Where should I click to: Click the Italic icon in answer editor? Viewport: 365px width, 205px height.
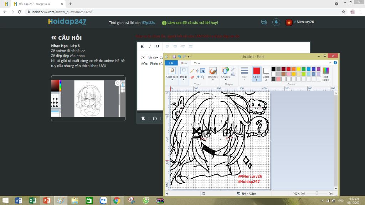click(150, 47)
